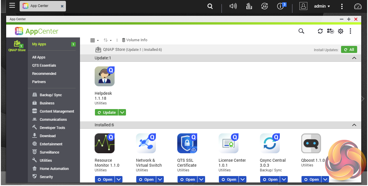The height and width of the screenshot is (186, 368).
Task: Click Install Updates All button
Action: point(349,50)
